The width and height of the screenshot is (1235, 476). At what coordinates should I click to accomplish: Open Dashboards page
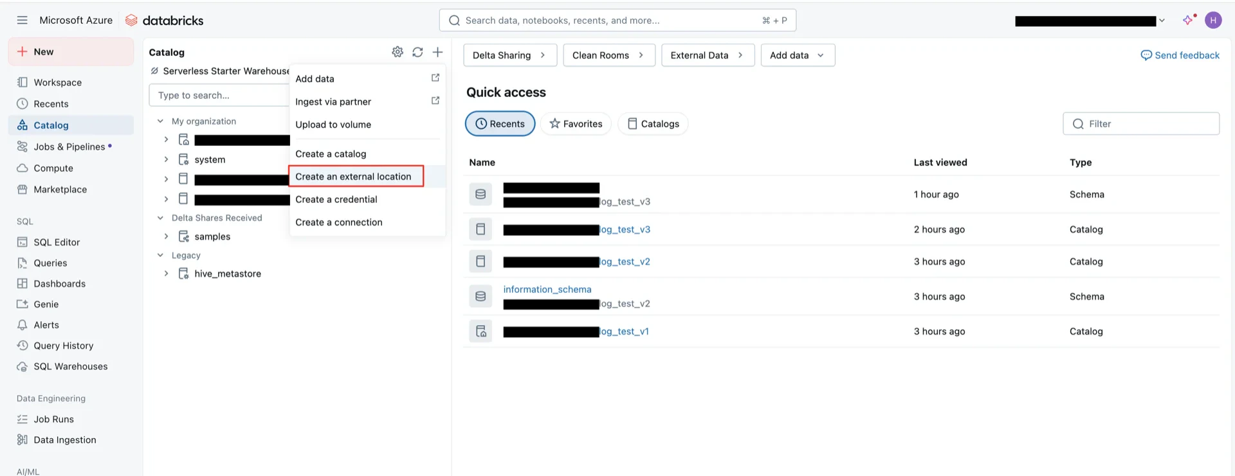point(71,283)
